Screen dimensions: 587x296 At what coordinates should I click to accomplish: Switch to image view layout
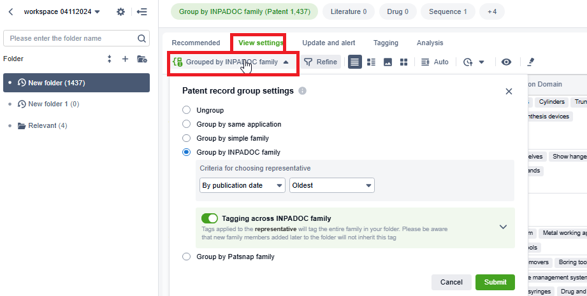(x=388, y=62)
